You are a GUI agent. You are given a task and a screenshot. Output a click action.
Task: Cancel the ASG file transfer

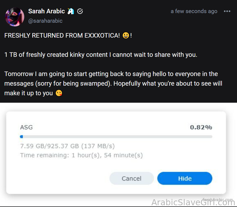[131, 178]
